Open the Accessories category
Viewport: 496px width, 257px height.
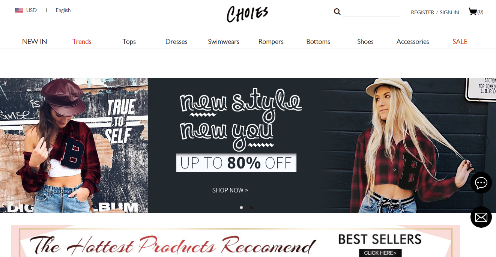coord(413,42)
